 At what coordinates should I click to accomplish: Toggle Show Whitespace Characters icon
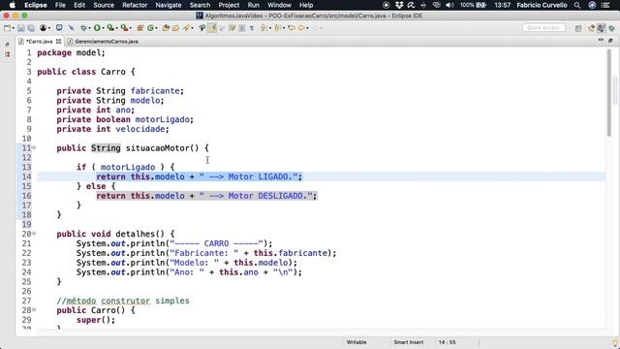(x=252, y=28)
